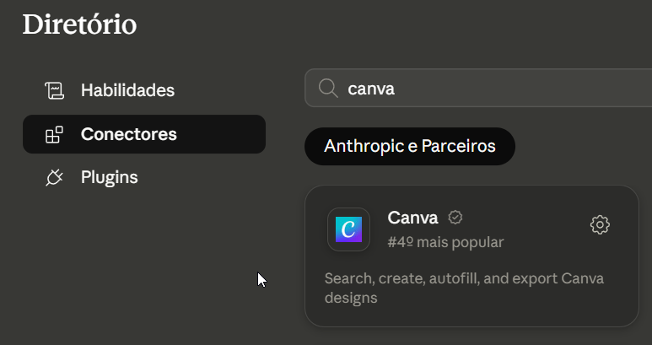652x345 pixels.
Task: Click the Conectores blocks icon
Action: coord(55,135)
